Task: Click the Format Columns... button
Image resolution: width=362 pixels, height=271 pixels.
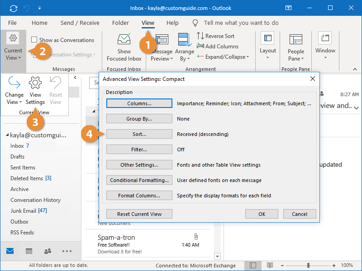Action: (x=139, y=196)
